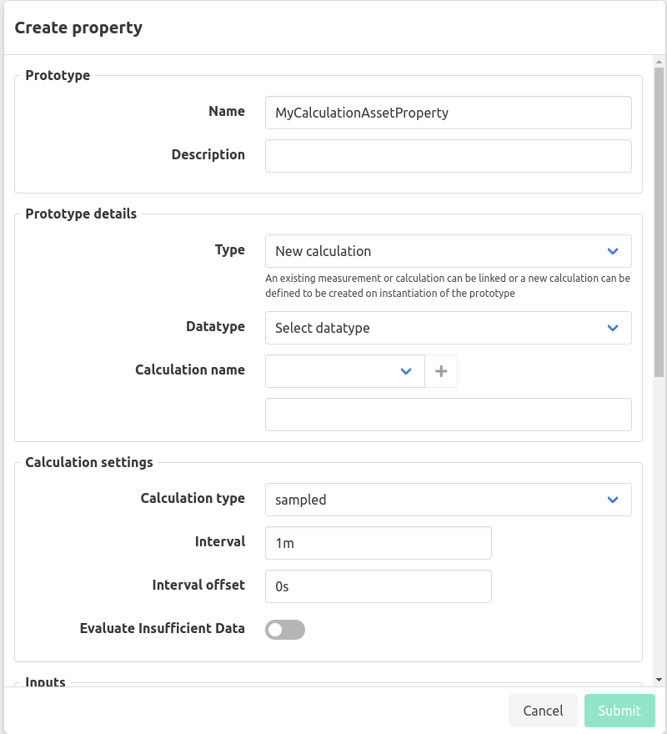Click the Interval field showing 1m
The height and width of the screenshot is (734, 667).
point(379,543)
